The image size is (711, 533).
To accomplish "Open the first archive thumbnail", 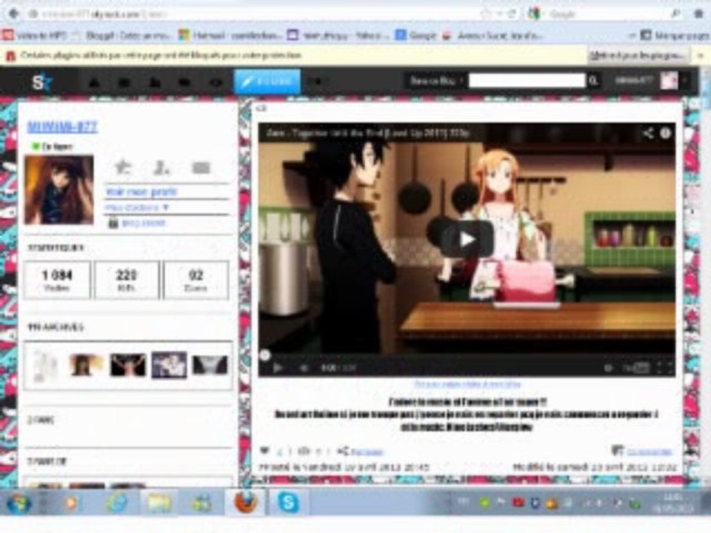I will tap(45, 365).
